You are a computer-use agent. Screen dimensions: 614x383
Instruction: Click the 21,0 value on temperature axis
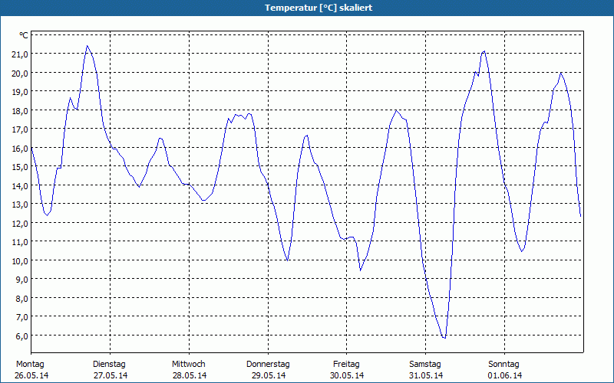(x=20, y=54)
